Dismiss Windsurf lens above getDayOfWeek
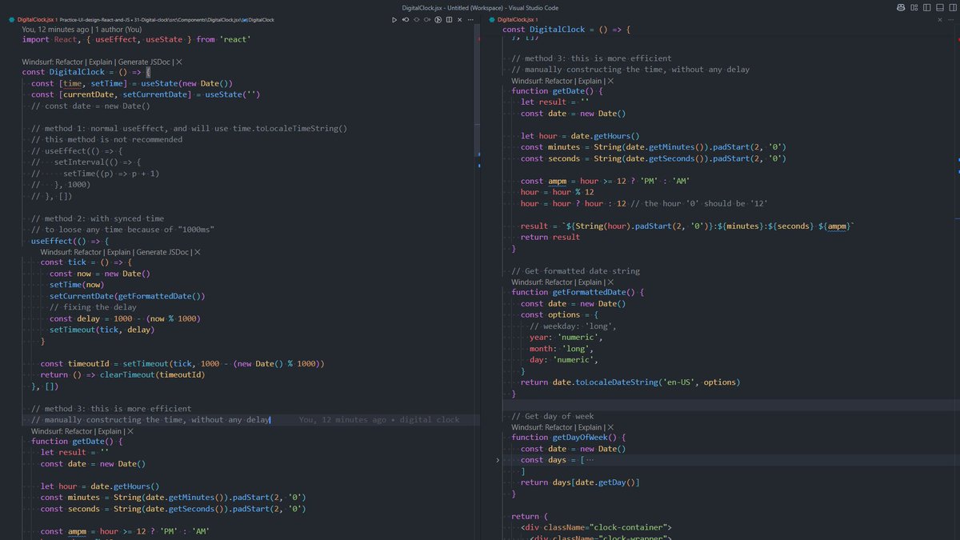960x540 pixels. coord(611,427)
